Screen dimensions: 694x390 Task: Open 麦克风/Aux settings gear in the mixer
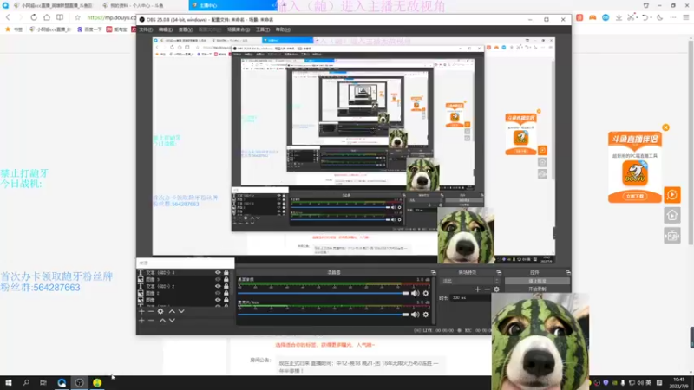click(x=426, y=315)
